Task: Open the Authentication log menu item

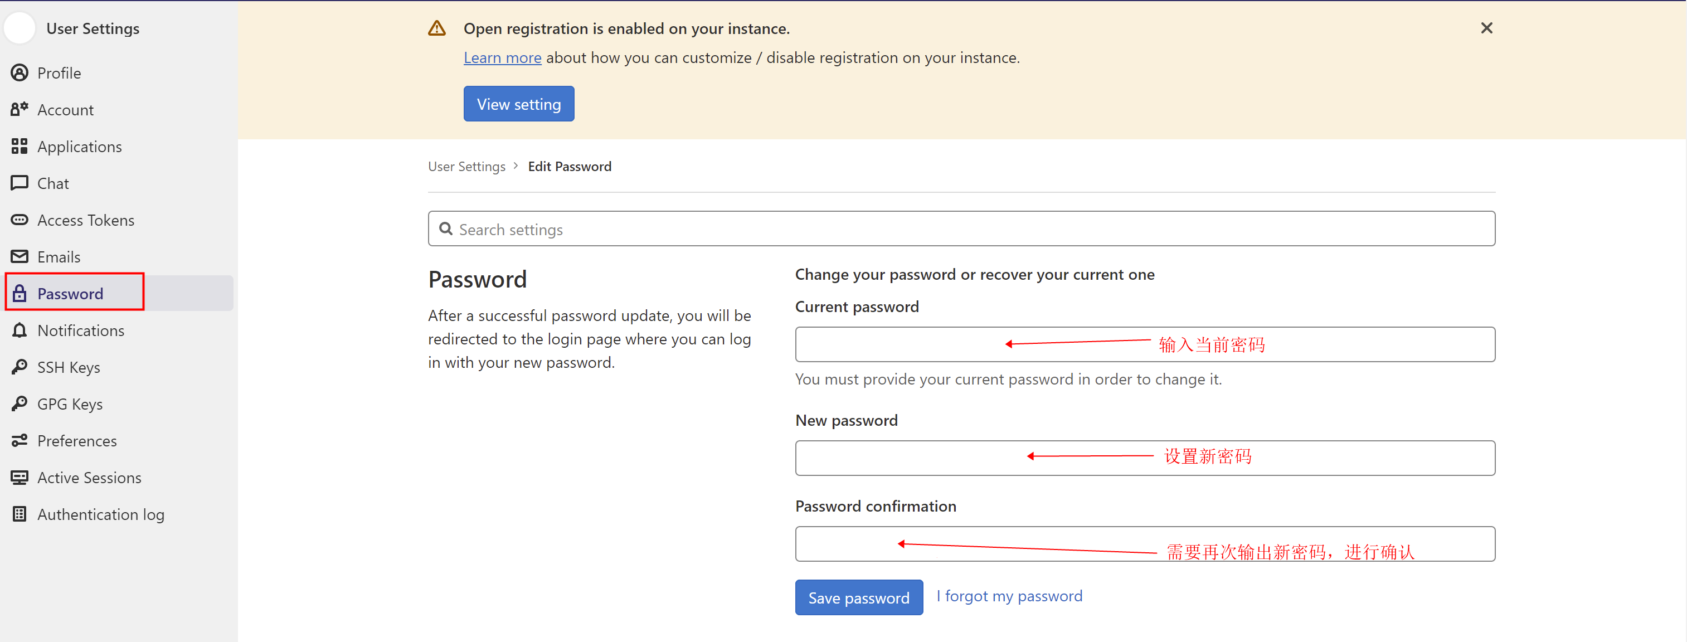Action: coord(100,514)
